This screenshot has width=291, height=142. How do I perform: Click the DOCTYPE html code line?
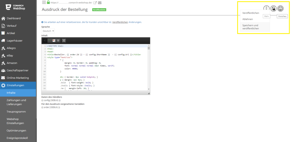click(55, 46)
